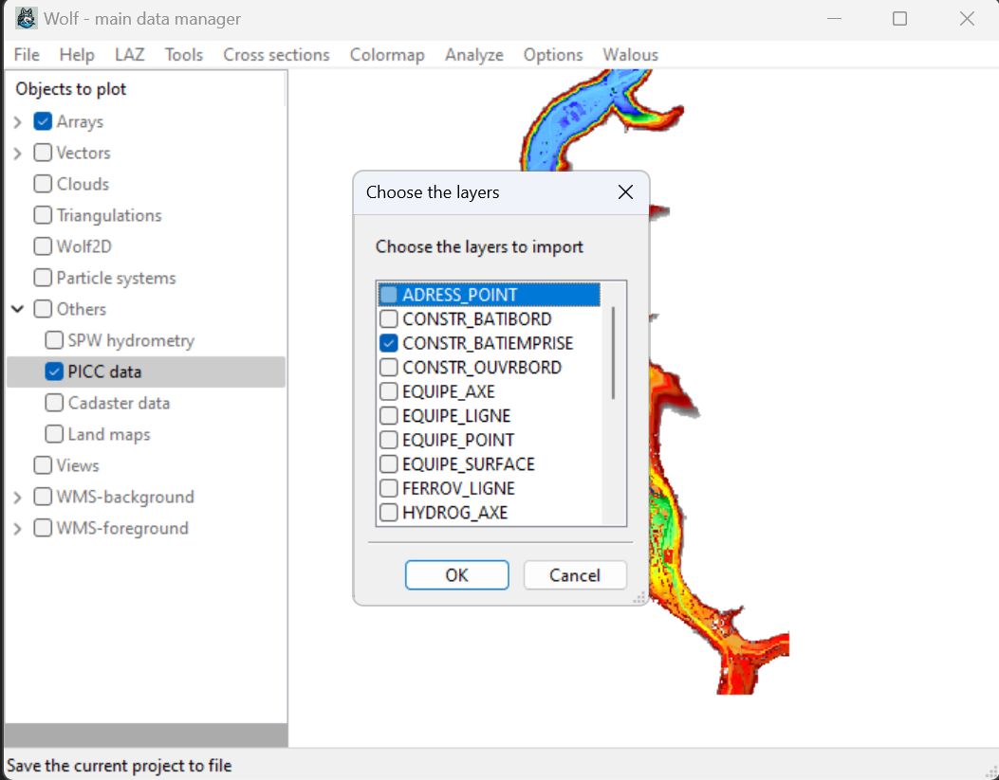Expand the WMS-background node
Viewport: 999px width, 780px height.
click(x=17, y=498)
